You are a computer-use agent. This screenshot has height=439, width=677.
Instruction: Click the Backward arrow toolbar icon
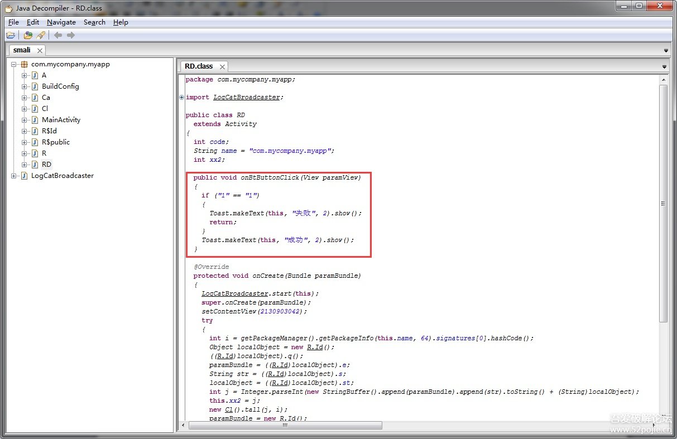click(x=58, y=35)
